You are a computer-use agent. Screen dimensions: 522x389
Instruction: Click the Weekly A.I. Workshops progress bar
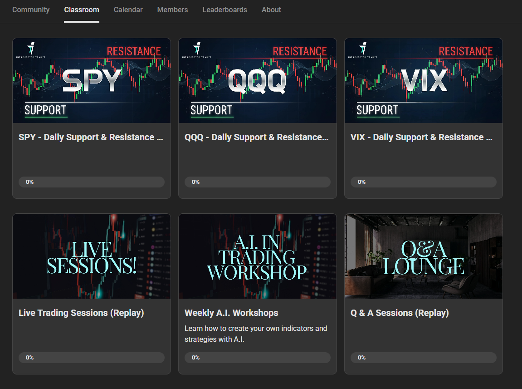258,358
